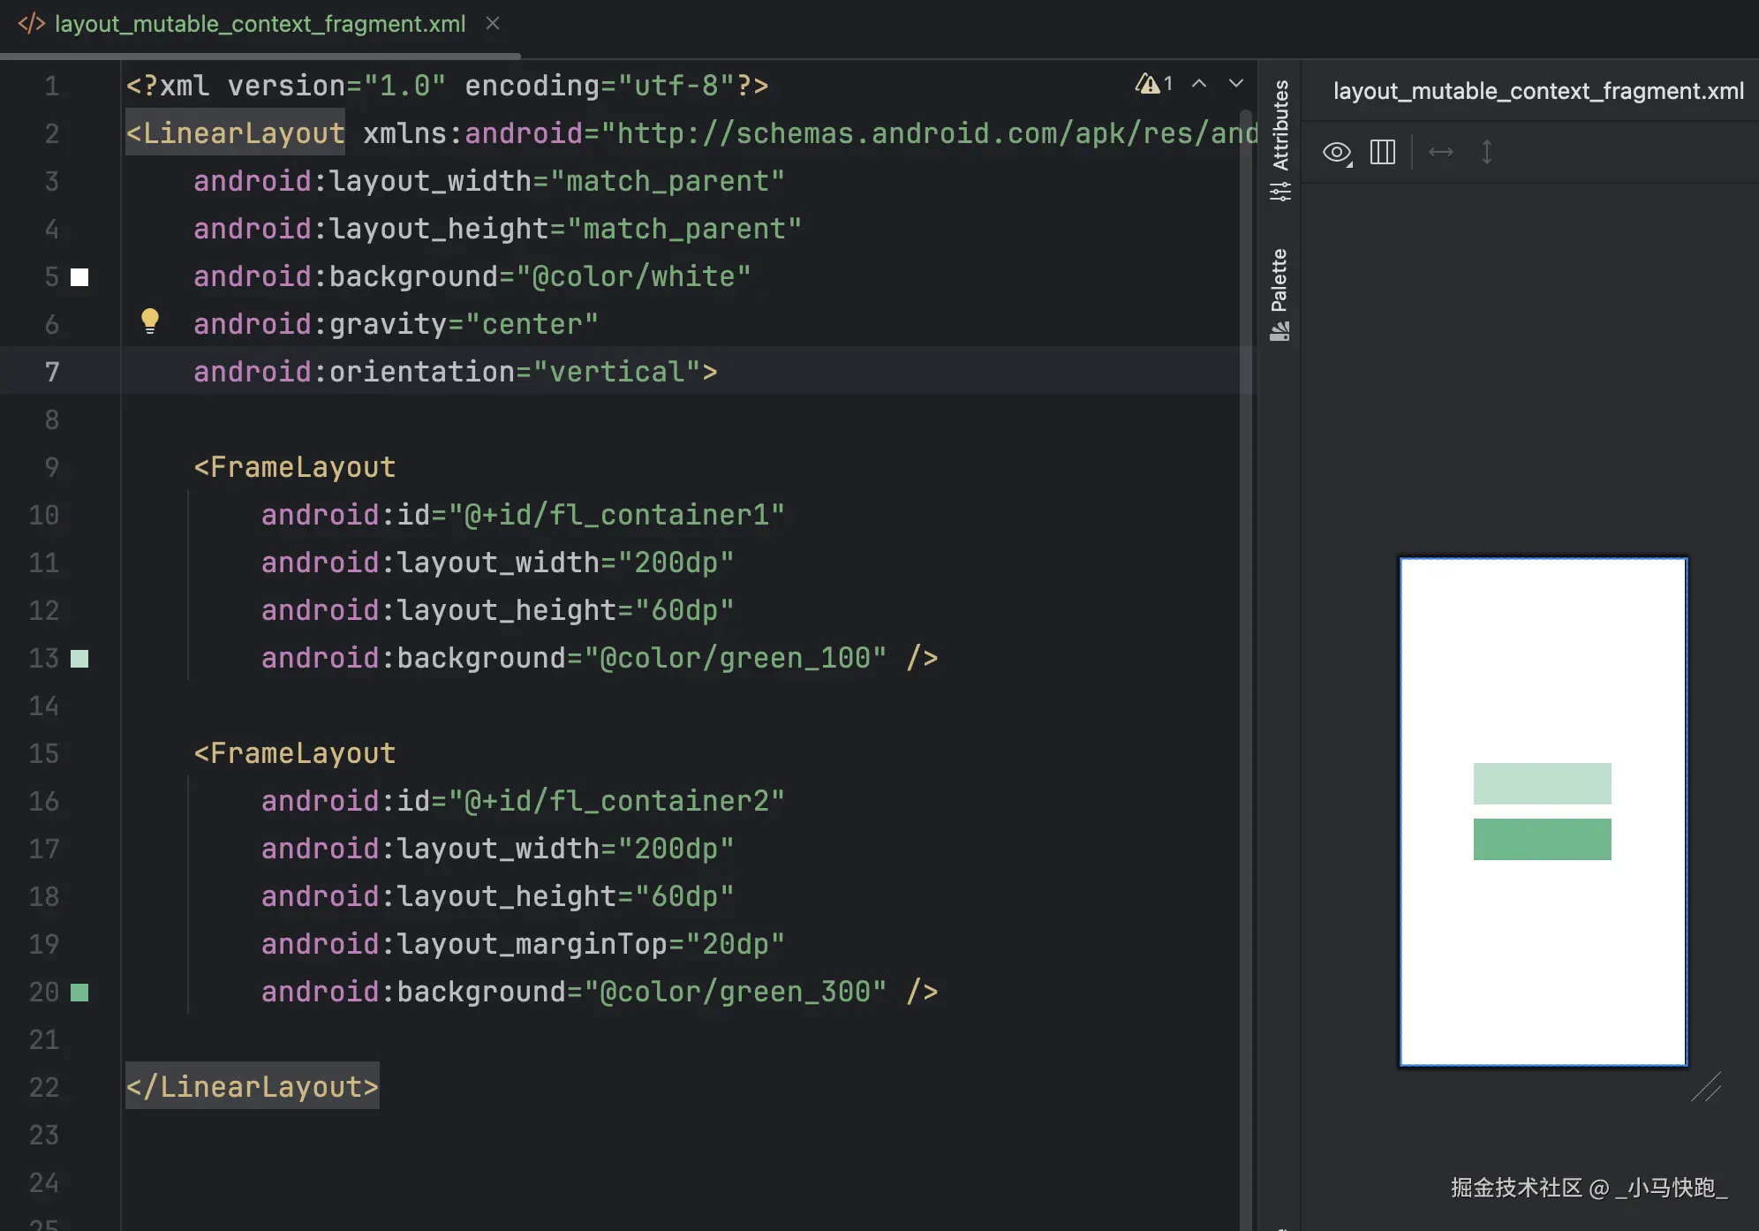This screenshot has height=1231, width=1759.
Task: Click the @color/green_100 background value
Action: coord(735,658)
